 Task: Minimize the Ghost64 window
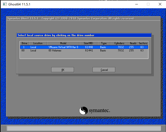[136, 4]
